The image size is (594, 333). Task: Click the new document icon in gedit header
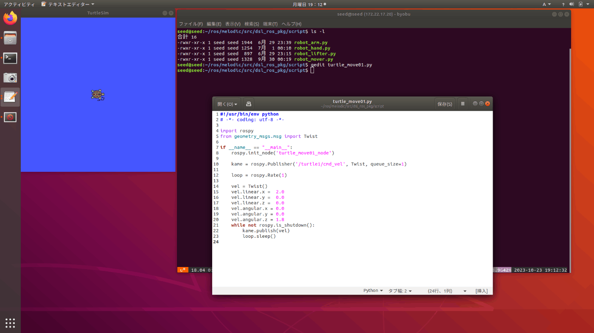tap(249, 104)
